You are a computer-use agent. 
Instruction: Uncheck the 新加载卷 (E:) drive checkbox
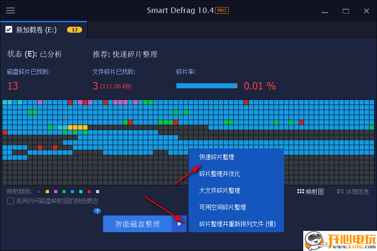coord(9,29)
